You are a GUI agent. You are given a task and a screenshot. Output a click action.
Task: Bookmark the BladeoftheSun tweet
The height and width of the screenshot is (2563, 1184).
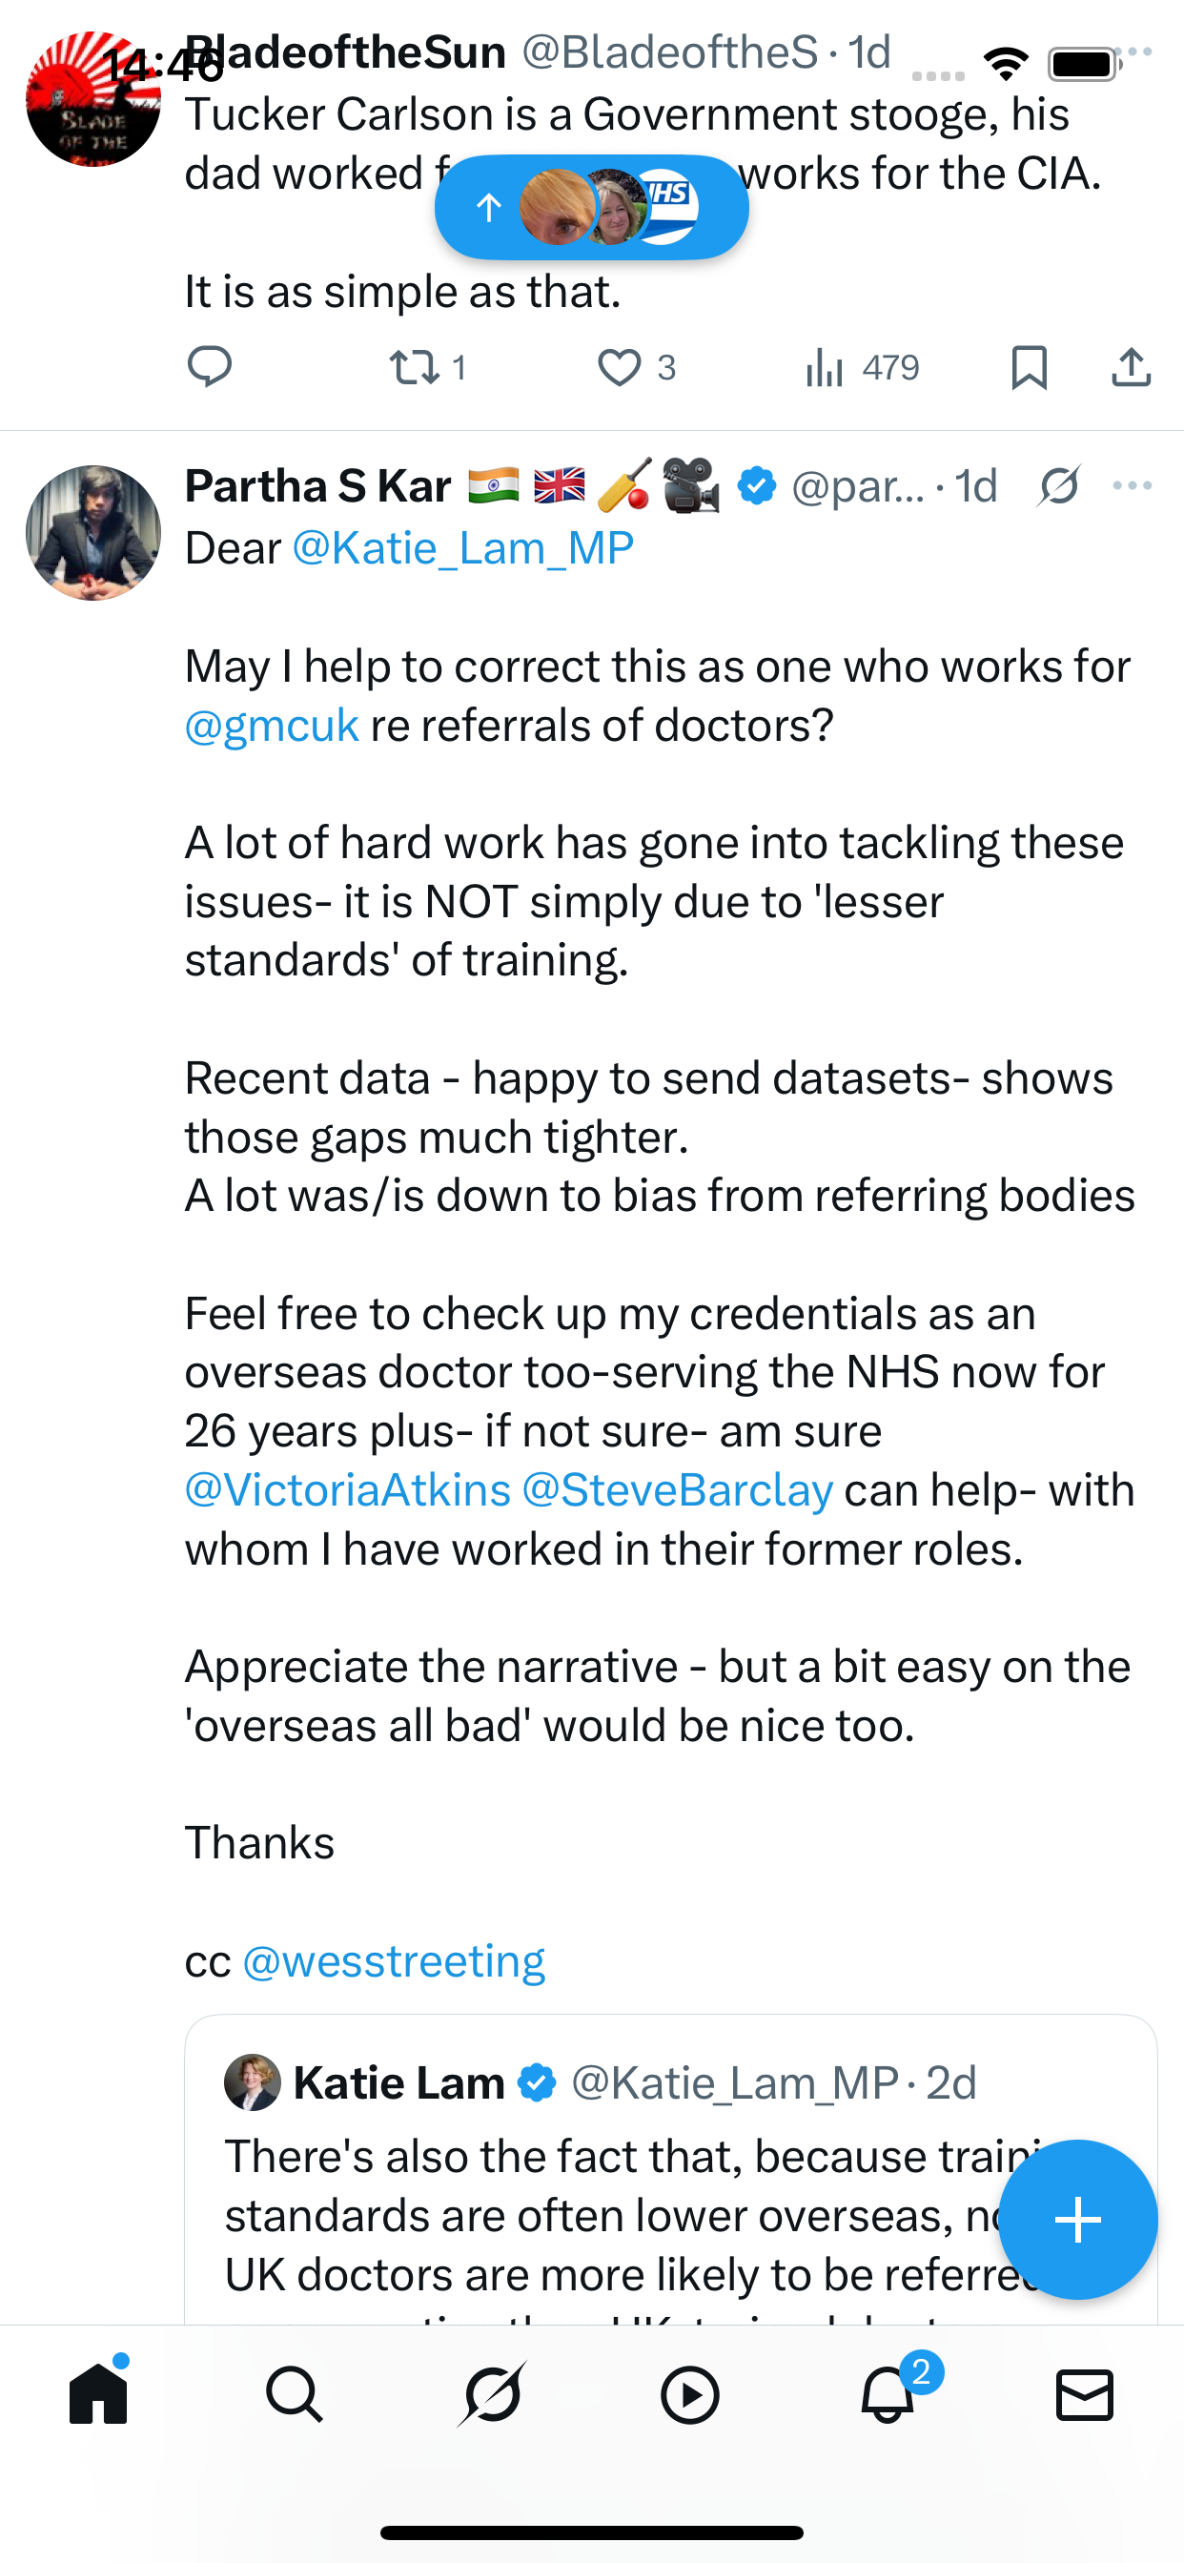(1029, 367)
